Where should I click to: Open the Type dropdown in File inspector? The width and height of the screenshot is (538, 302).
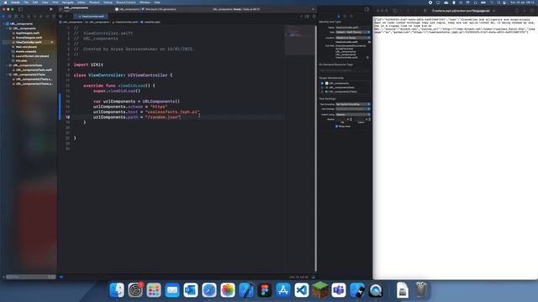[353, 32]
